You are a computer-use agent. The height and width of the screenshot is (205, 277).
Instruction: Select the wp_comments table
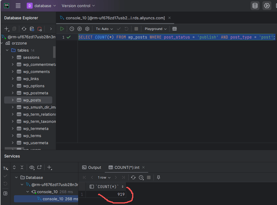coord(37,72)
